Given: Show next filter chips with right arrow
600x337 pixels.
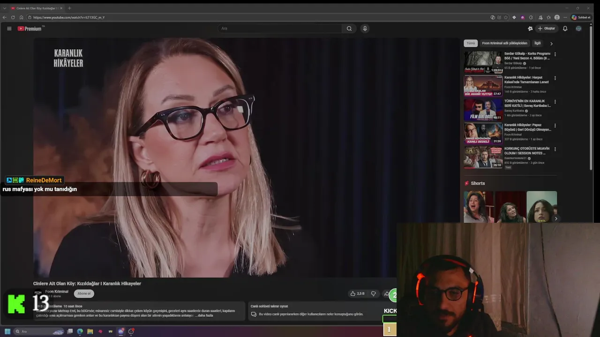Looking at the screenshot, I should coord(551,44).
